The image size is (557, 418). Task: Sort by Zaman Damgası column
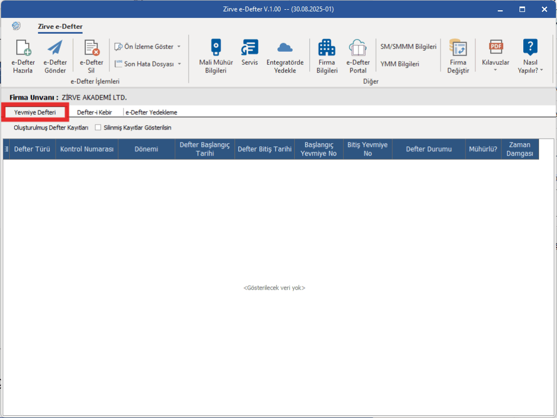tap(519, 149)
